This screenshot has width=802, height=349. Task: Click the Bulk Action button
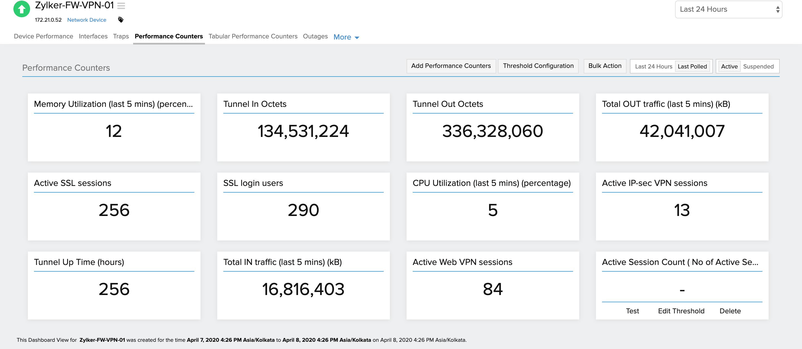604,66
